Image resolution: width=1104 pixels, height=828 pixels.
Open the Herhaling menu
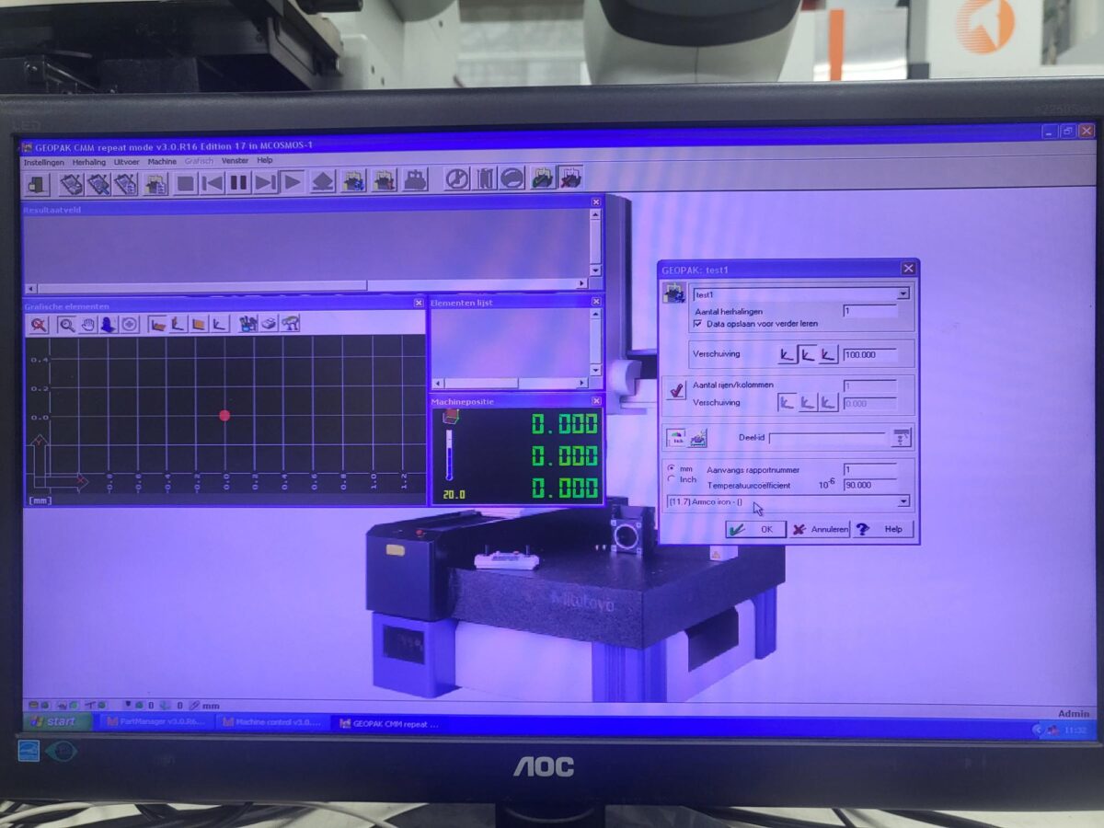(89, 162)
